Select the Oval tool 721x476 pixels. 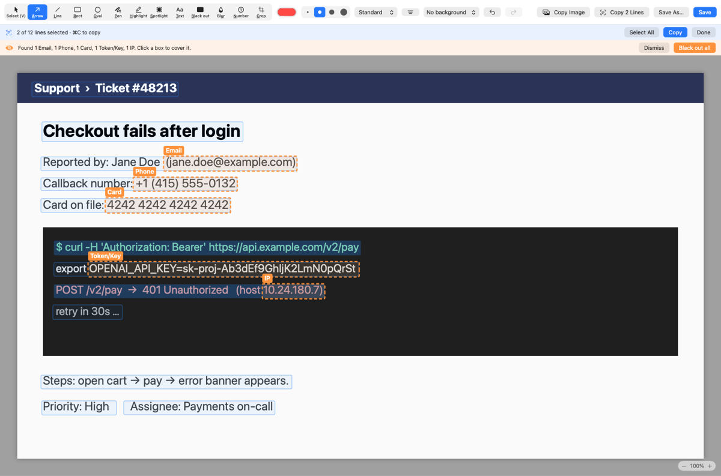click(98, 12)
